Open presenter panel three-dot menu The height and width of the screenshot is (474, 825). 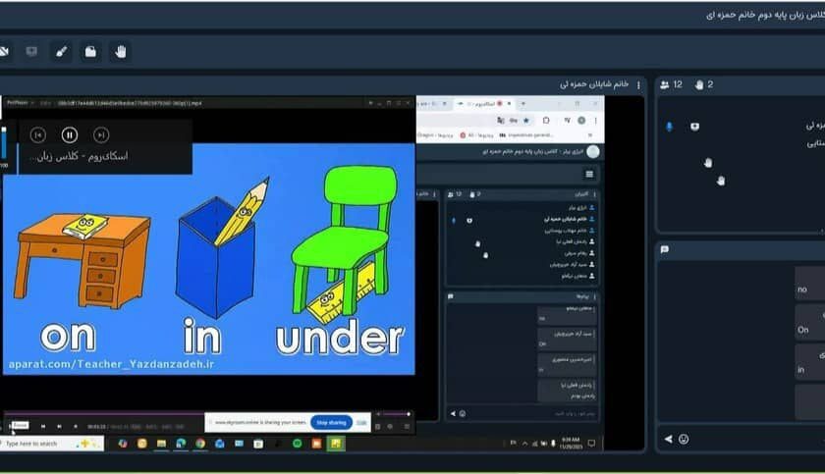coord(638,85)
